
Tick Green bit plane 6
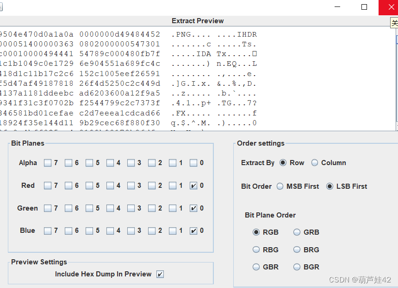pyautogui.click(x=68, y=208)
